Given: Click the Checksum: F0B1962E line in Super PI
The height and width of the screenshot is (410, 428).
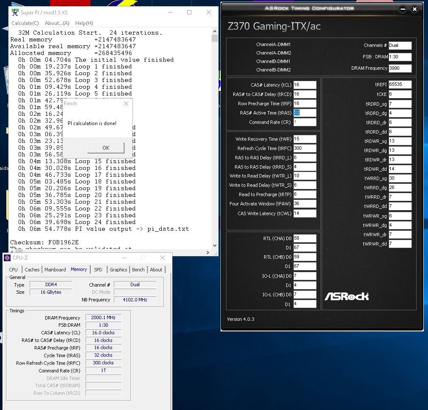Looking at the screenshot, I should tap(44, 242).
